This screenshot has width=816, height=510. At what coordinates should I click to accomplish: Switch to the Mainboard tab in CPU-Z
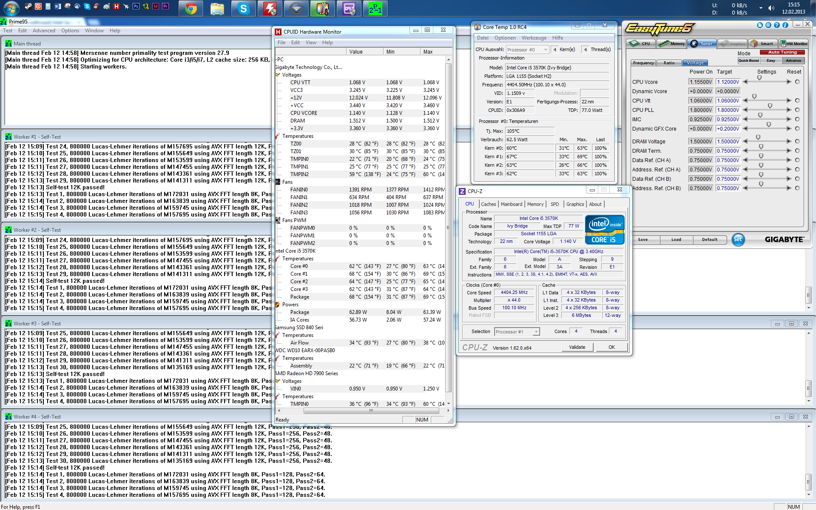(512, 204)
